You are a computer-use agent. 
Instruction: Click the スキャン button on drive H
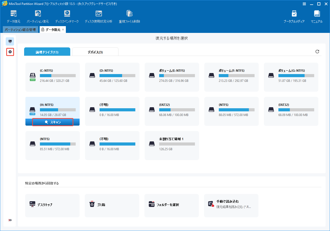click(52, 122)
